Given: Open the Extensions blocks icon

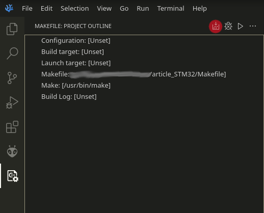Looking at the screenshot, I should [x=12, y=127].
